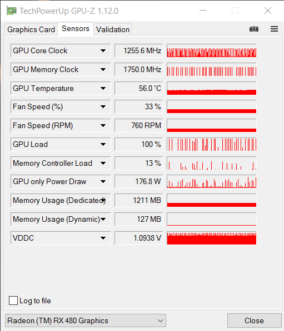
Task: Click the GPU-Z app icon in title bar
Action: point(11,11)
